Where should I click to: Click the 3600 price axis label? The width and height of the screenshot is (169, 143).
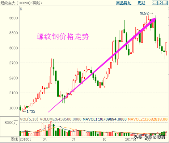click(14, 18)
